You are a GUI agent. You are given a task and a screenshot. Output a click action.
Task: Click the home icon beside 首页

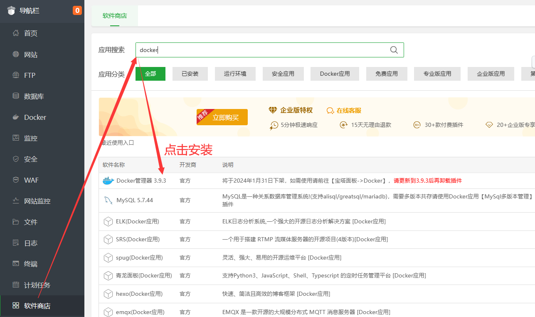16,33
